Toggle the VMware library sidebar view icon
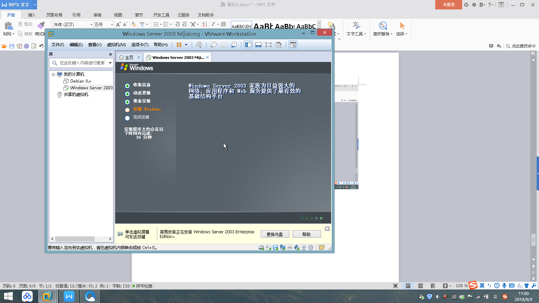539x303 pixels. point(248,45)
